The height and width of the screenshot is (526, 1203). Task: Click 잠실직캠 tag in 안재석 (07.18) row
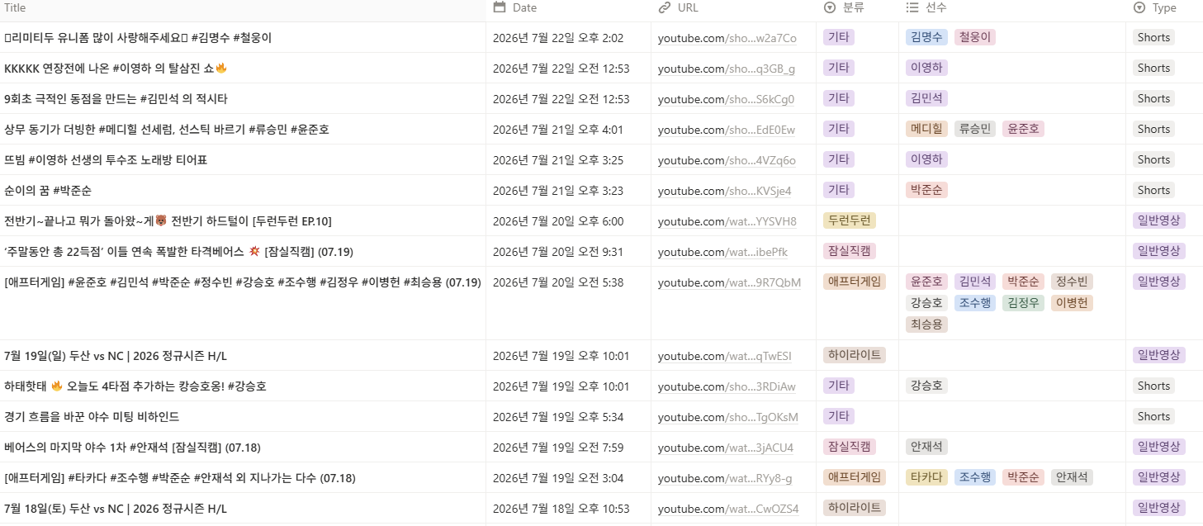pyautogui.click(x=850, y=447)
